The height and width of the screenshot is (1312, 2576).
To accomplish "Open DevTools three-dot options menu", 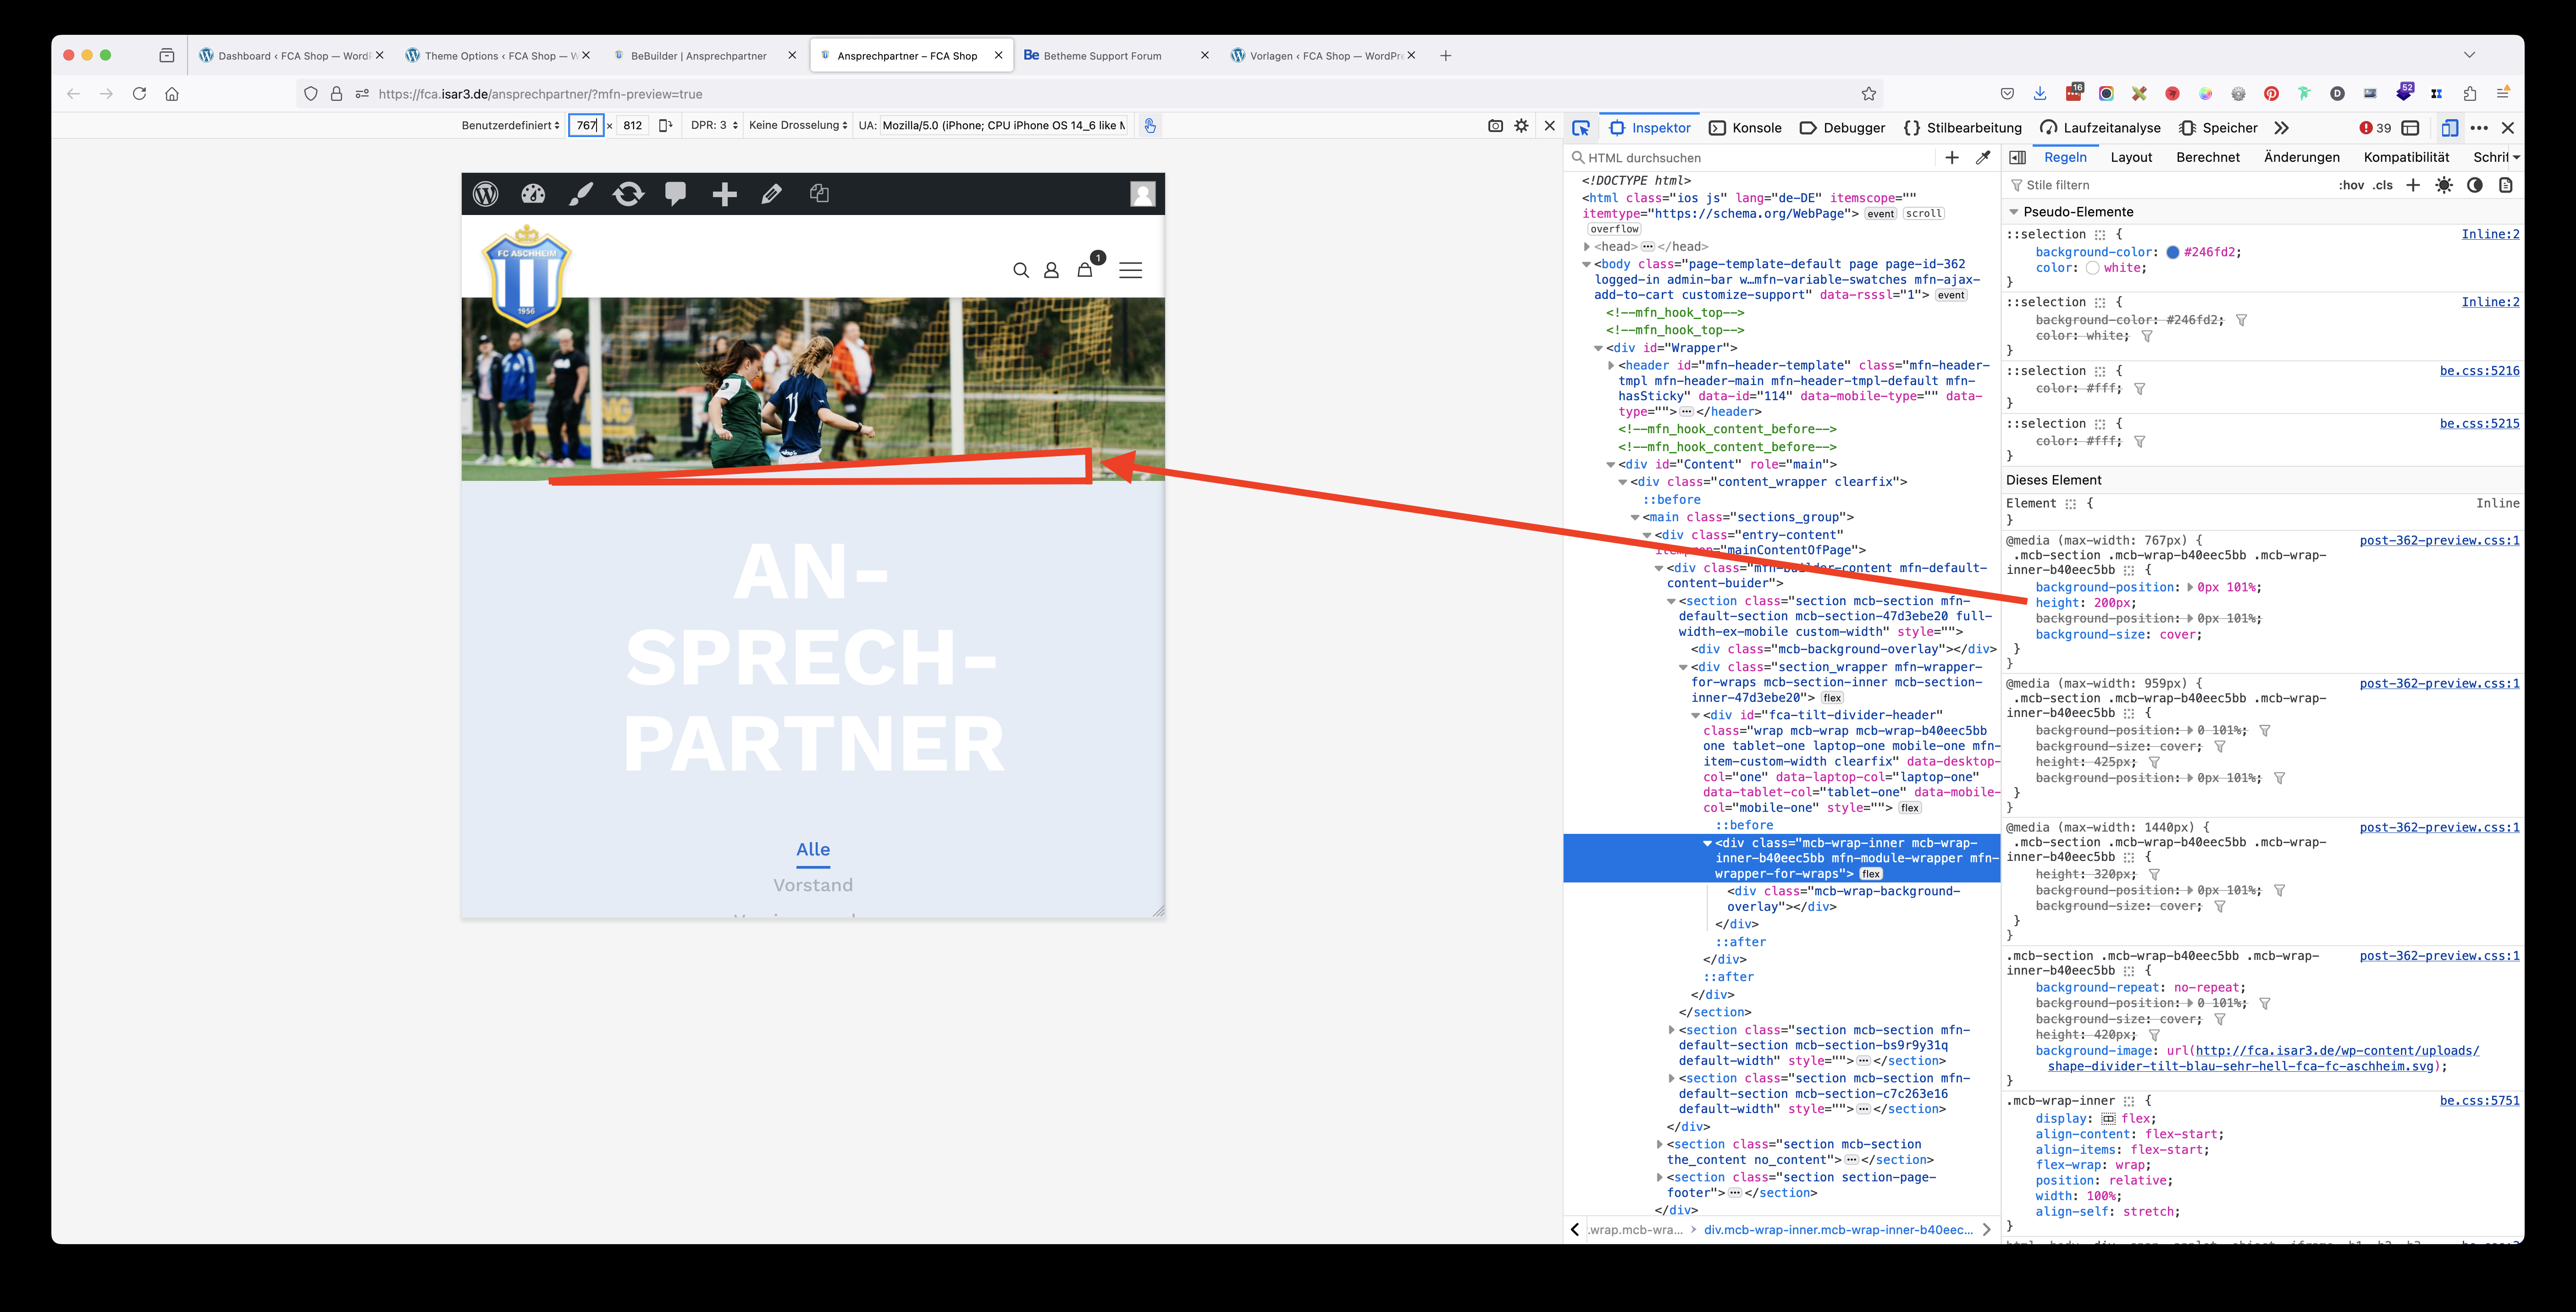I will (2479, 128).
